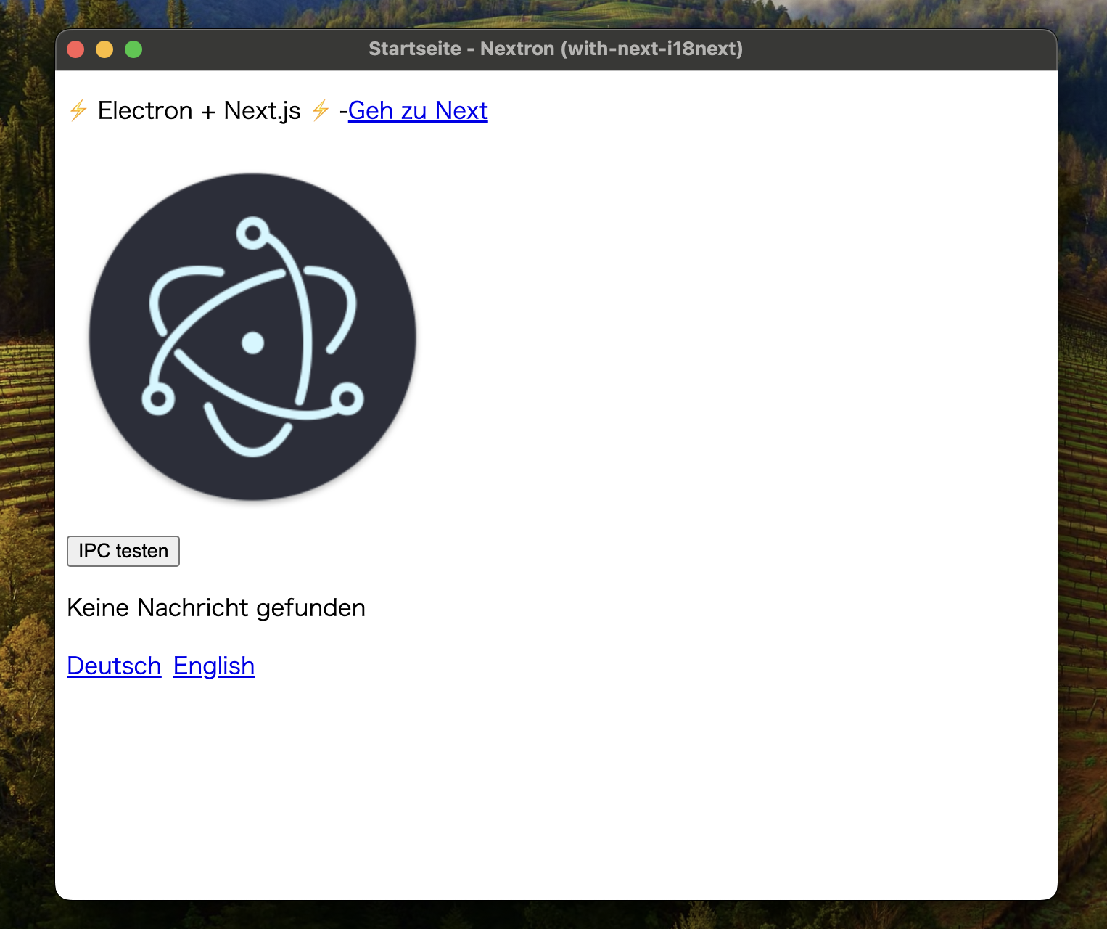Click the lightning bolt after 'Next.js'
This screenshot has width=1107, height=929.
click(321, 111)
